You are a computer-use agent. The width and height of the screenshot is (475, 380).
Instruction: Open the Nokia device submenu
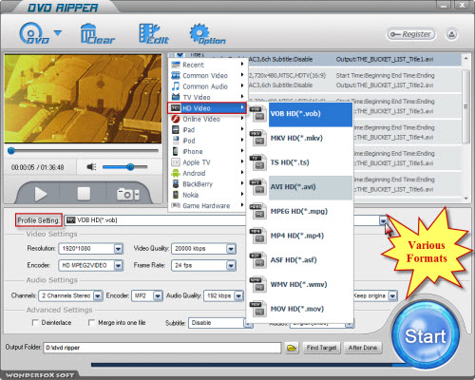(208, 195)
